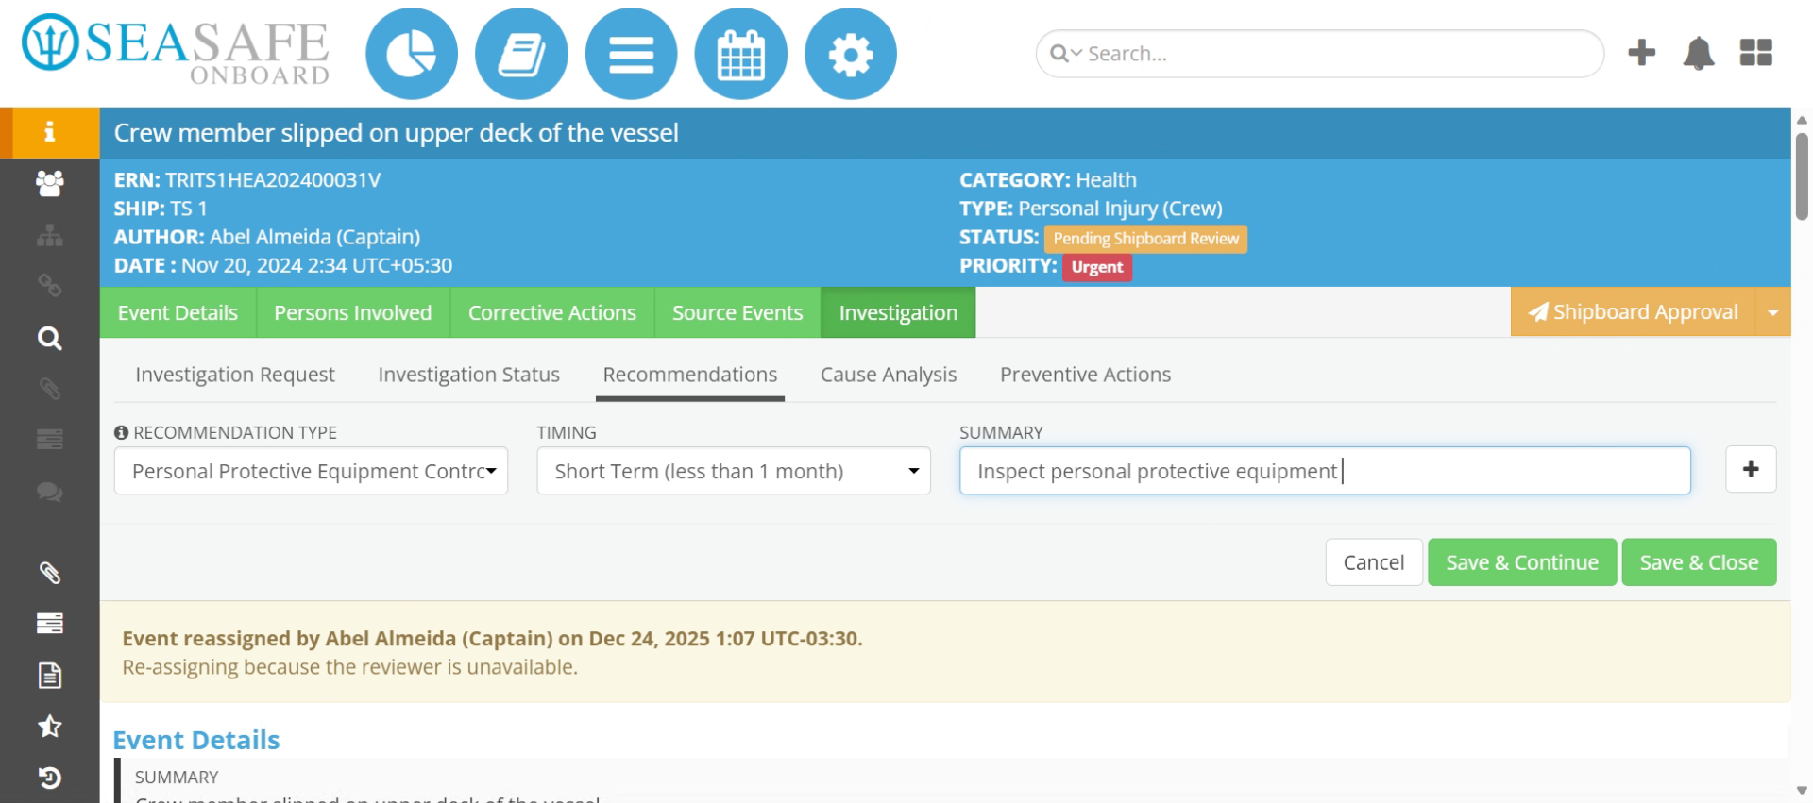The width and height of the screenshot is (1813, 803).
Task: Open the grid apps icon
Action: [1755, 53]
